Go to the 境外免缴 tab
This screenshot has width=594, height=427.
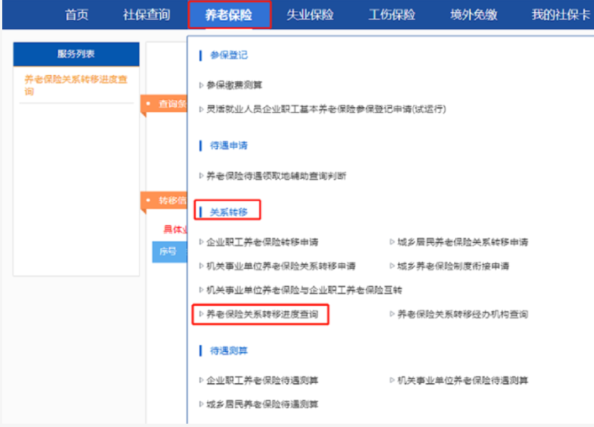pyautogui.click(x=474, y=15)
